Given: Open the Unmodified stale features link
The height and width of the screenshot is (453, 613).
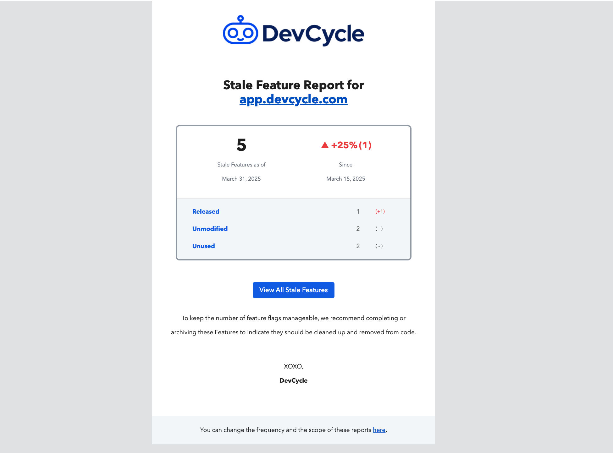Looking at the screenshot, I should click(210, 229).
